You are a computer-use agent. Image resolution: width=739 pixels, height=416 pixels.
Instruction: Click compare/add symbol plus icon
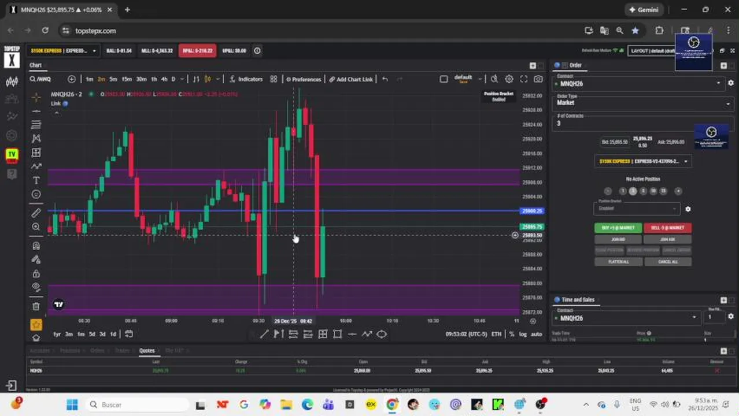coord(72,79)
